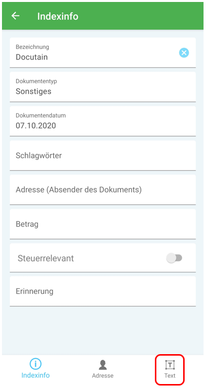Viewport: 206px width, 391px height.
Task: Click the Steuerrelevant label text
Action: (46, 259)
